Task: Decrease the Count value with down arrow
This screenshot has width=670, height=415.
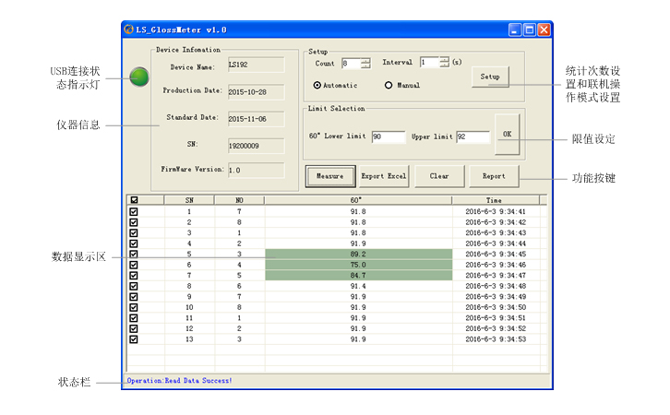Action: [x=365, y=66]
